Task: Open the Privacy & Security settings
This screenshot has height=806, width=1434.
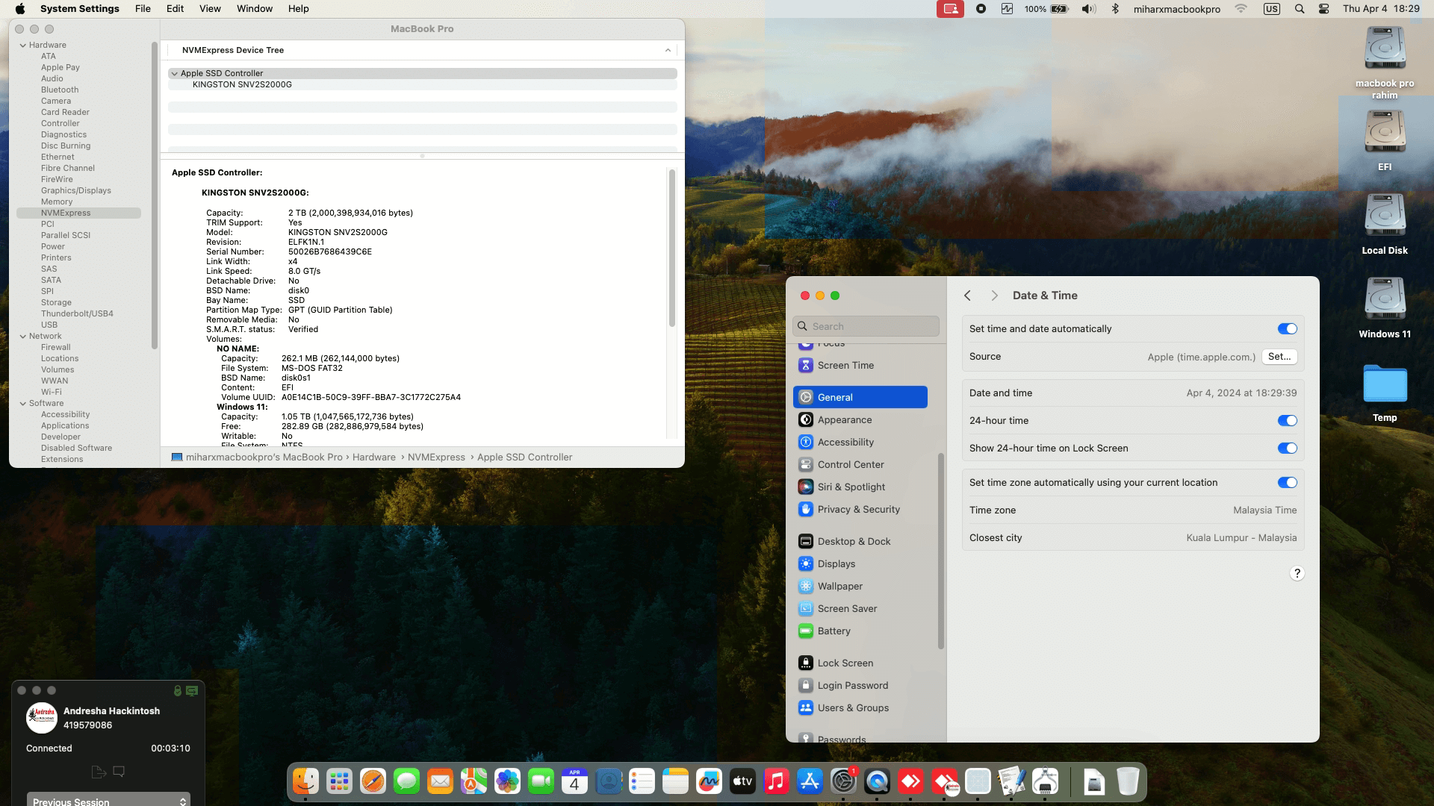Action: pyautogui.click(x=858, y=509)
